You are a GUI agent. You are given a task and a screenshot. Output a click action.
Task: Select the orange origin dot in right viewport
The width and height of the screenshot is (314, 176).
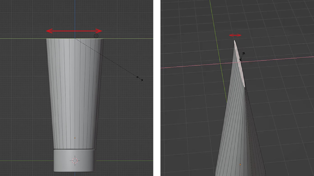click(240, 165)
